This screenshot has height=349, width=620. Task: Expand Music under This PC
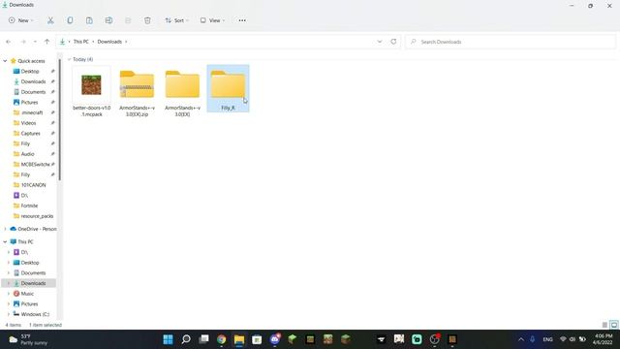(x=9, y=294)
